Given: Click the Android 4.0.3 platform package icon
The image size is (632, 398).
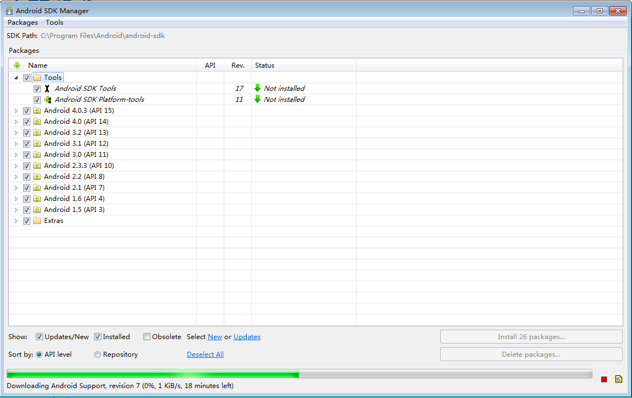Looking at the screenshot, I should point(37,111).
